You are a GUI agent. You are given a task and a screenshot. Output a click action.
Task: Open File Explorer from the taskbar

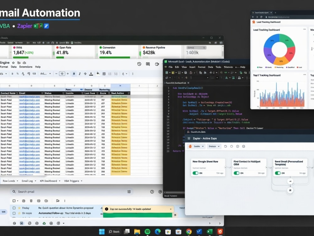(x=137, y=232)
